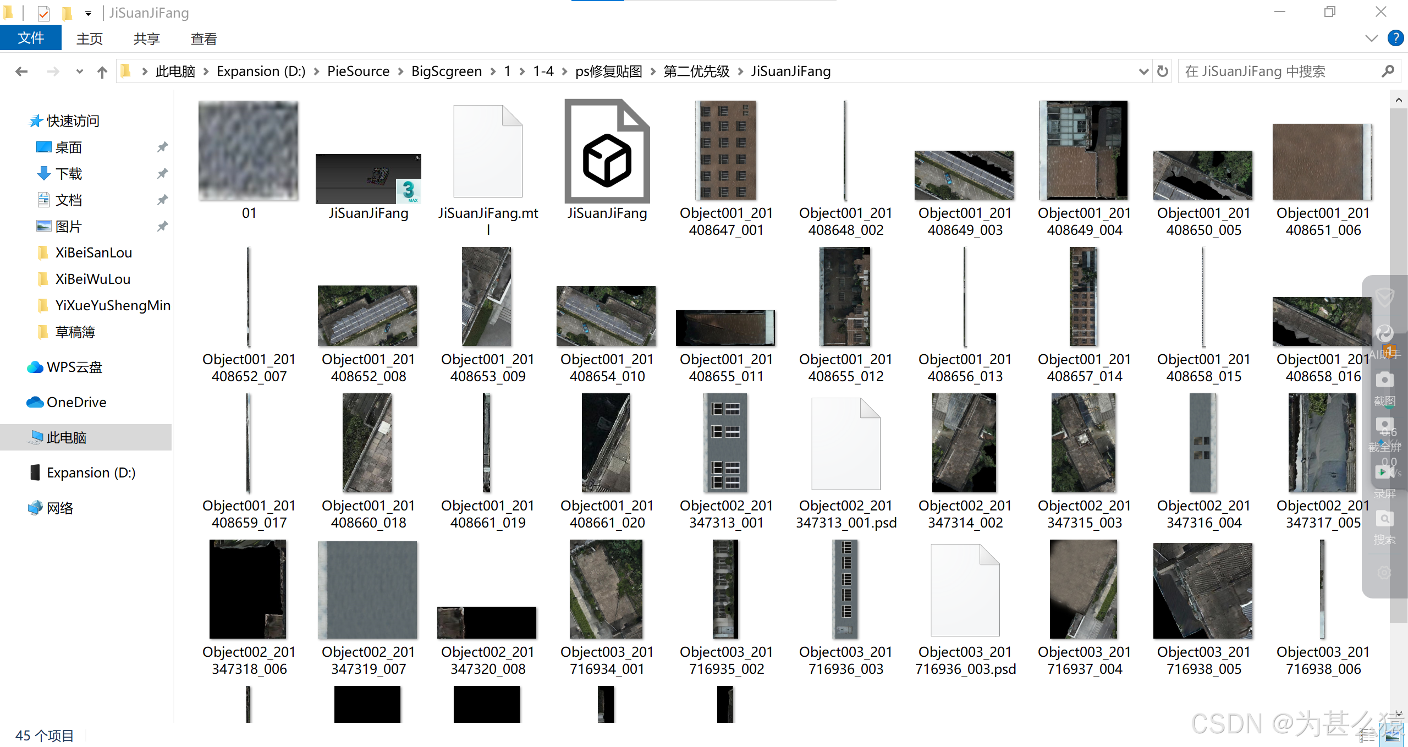Click the scrollbar up arrow
The width and height of the screenshot is (1408, 747).
[1399, 100]
